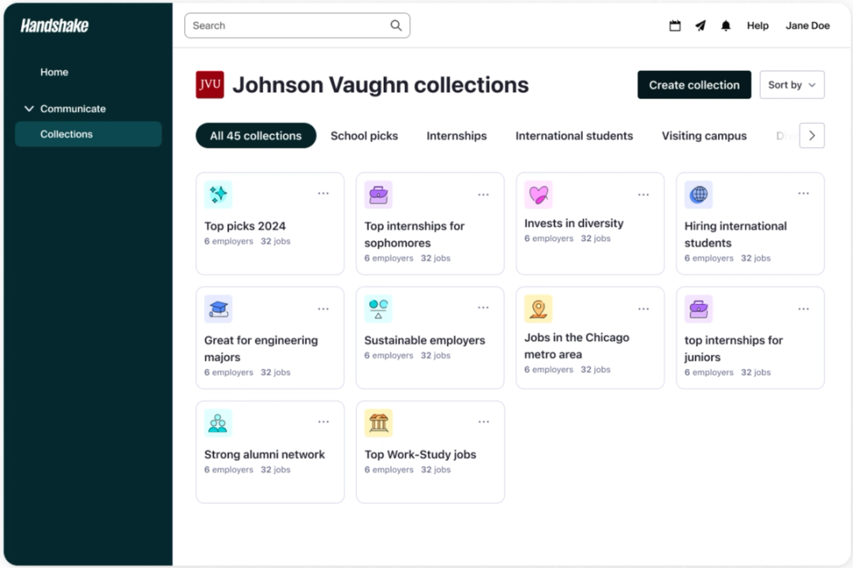Open more options for Hiring international students
853x568 pixels.
click(x=803, y=193)
